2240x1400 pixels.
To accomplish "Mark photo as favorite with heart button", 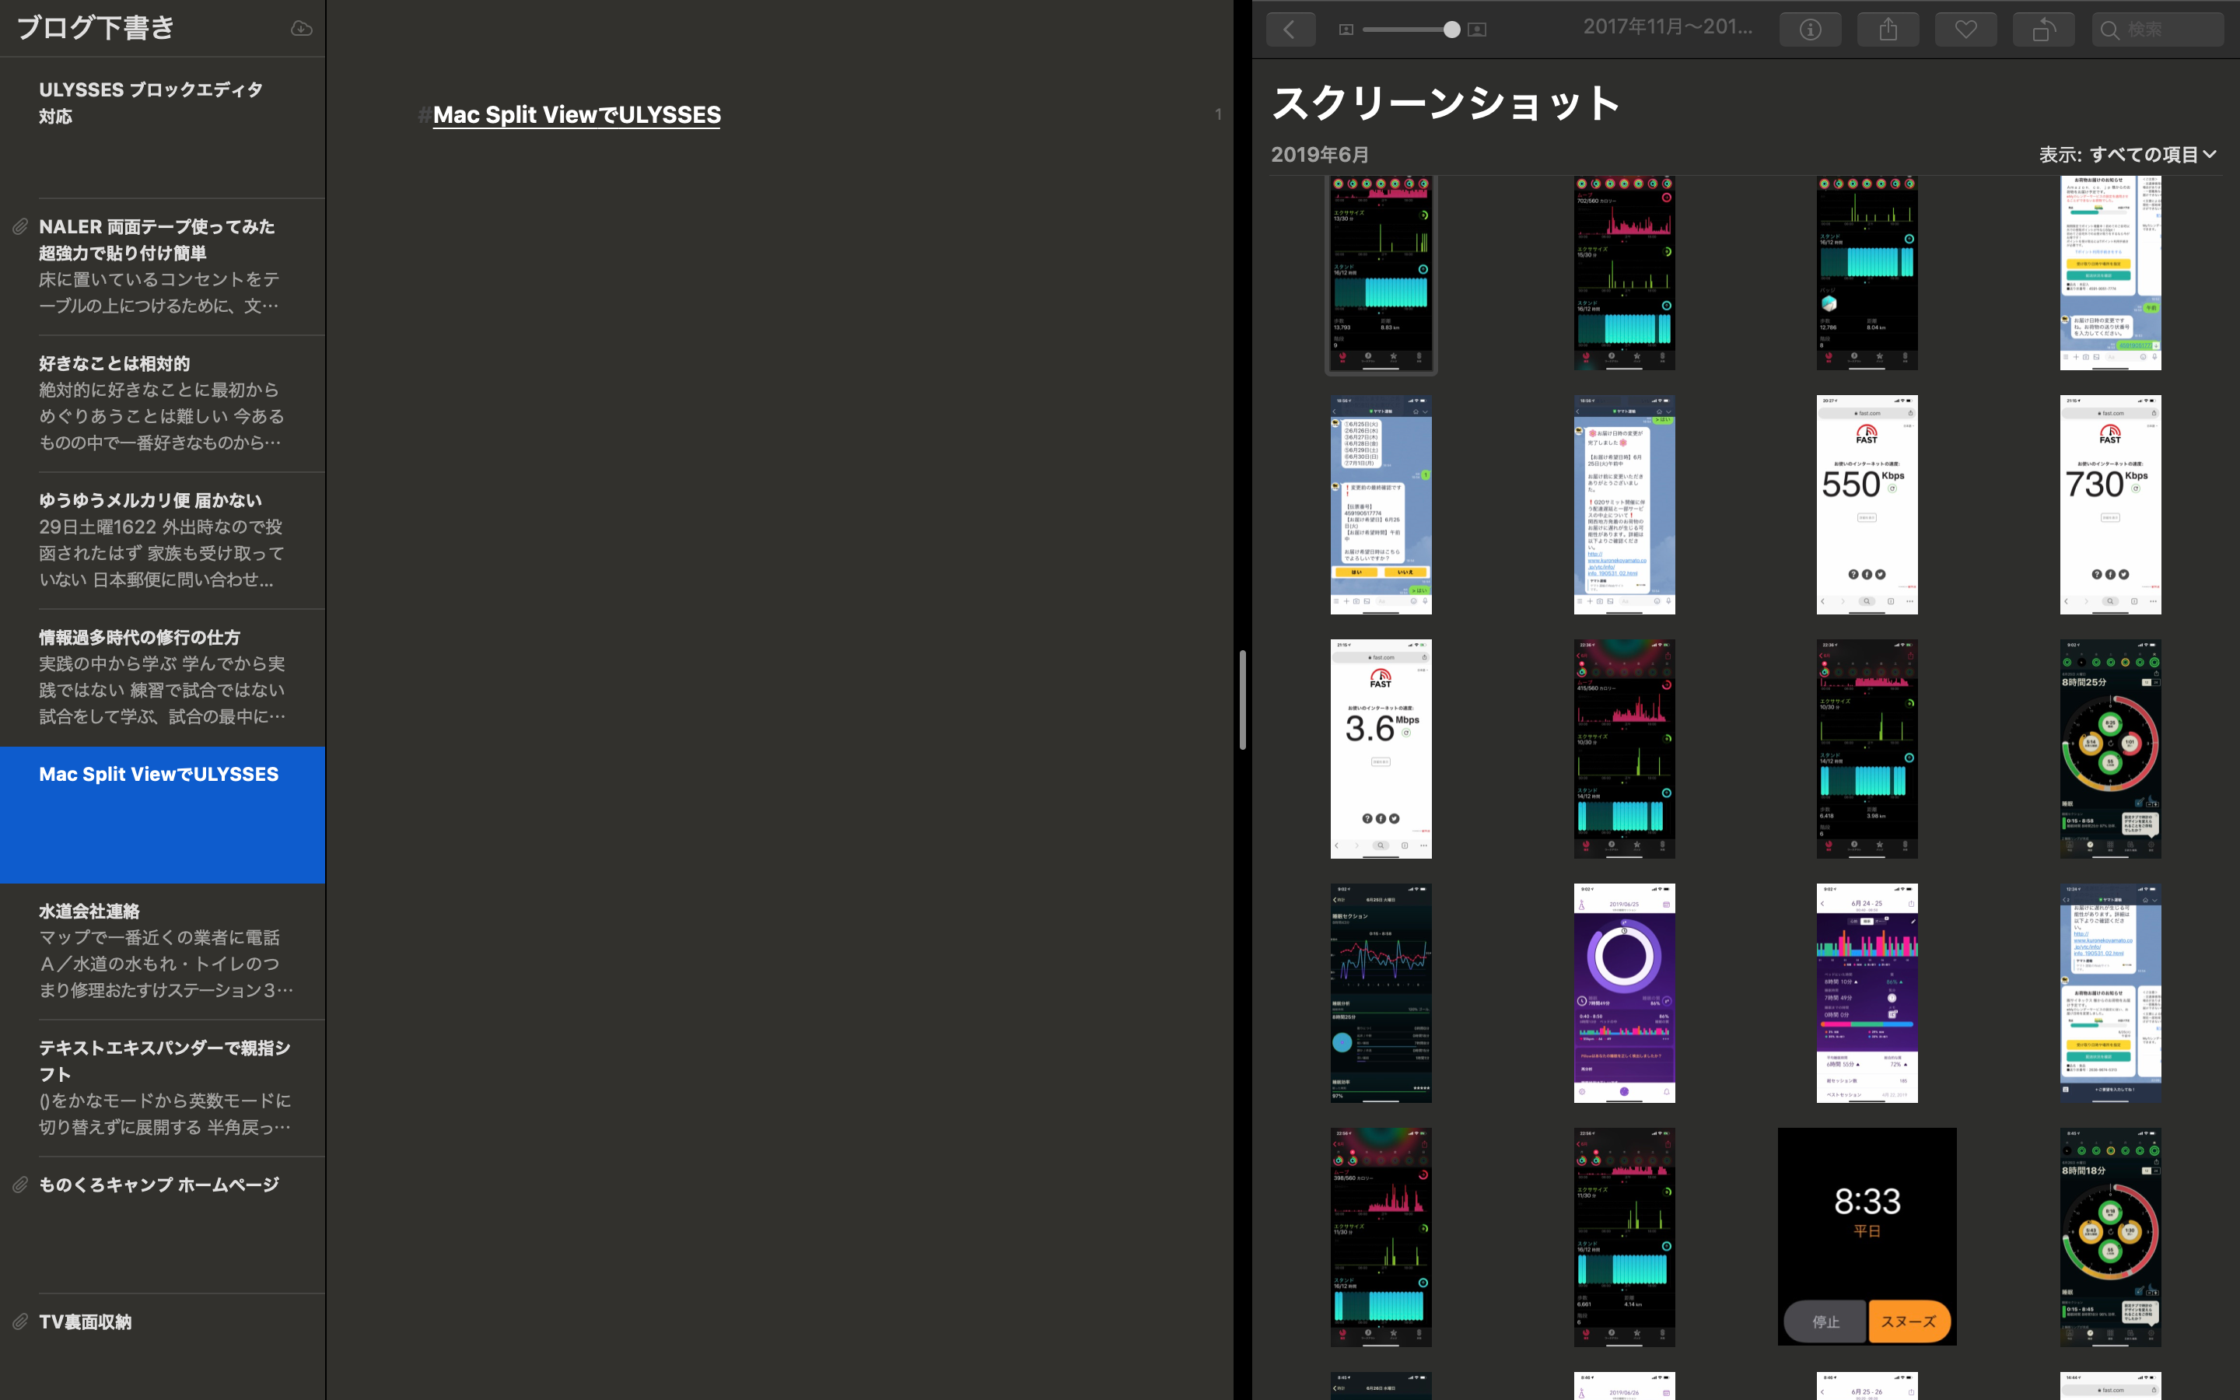I will [x=1966, y=30].
